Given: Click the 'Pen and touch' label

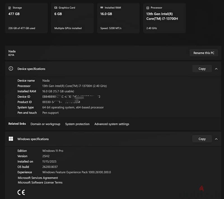Looking at the screenshot, I should (27, 113).
